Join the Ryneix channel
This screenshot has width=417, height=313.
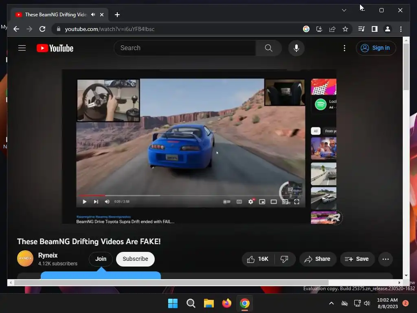(x=101, y=259)
